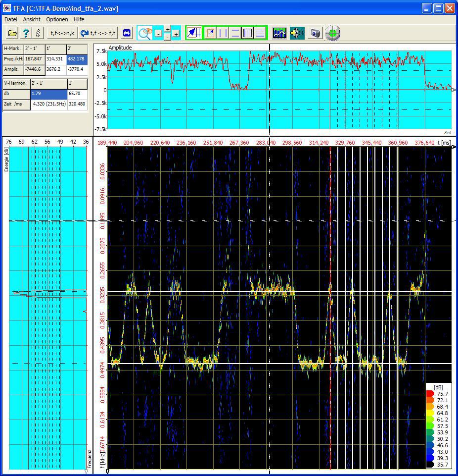The width and height of the screenshot is (458, 476).
Task: Click the info icon in toolbar
Action: pos(38,33)
